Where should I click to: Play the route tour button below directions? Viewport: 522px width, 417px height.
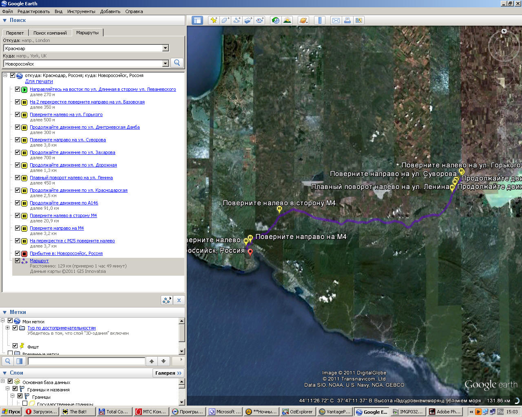(x=167, y=300)
